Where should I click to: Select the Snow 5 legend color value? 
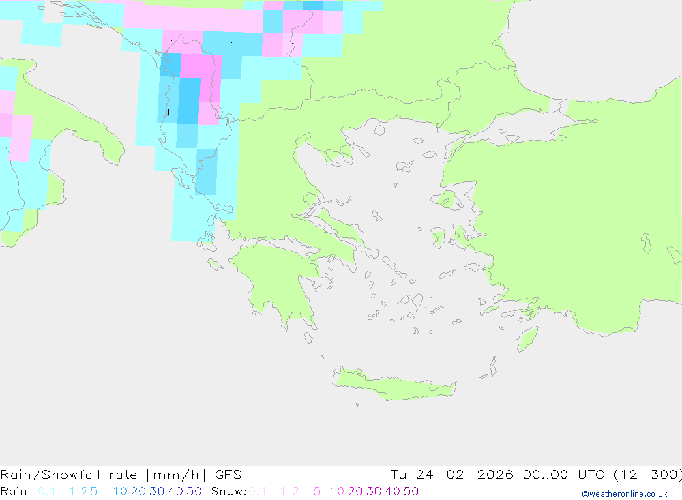(317, 491)
